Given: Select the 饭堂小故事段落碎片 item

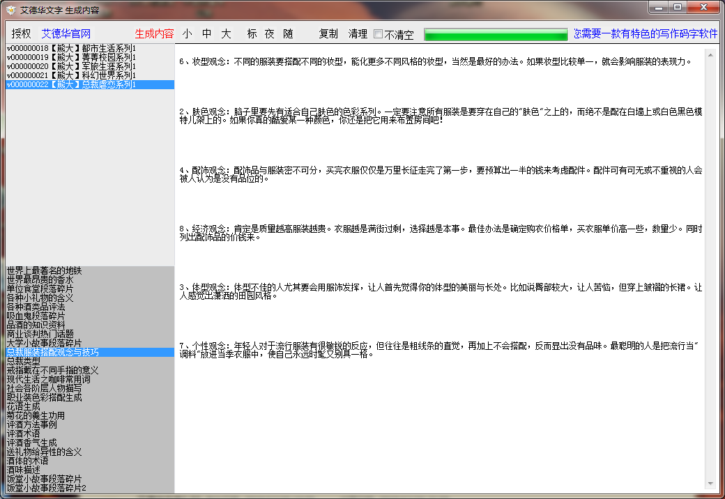Looking at the screenshot, I should (90, 479).
